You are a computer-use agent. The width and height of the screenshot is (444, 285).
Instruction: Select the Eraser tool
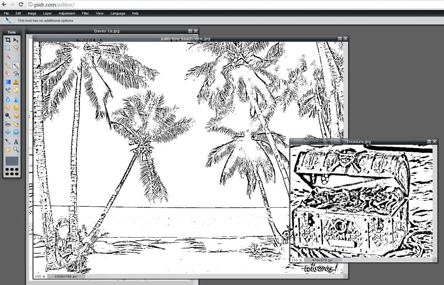click(x=8, y=73)
